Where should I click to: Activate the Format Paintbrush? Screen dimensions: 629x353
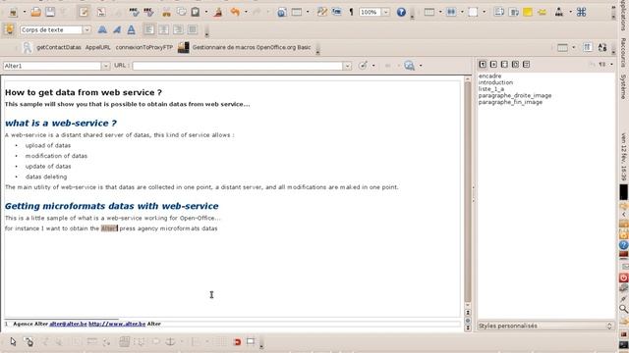pos(218,12)
